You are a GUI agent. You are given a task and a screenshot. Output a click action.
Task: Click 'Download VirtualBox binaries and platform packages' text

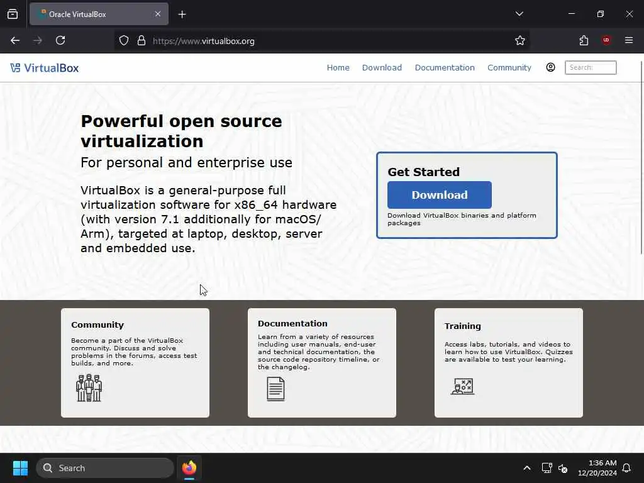point(462,219)
